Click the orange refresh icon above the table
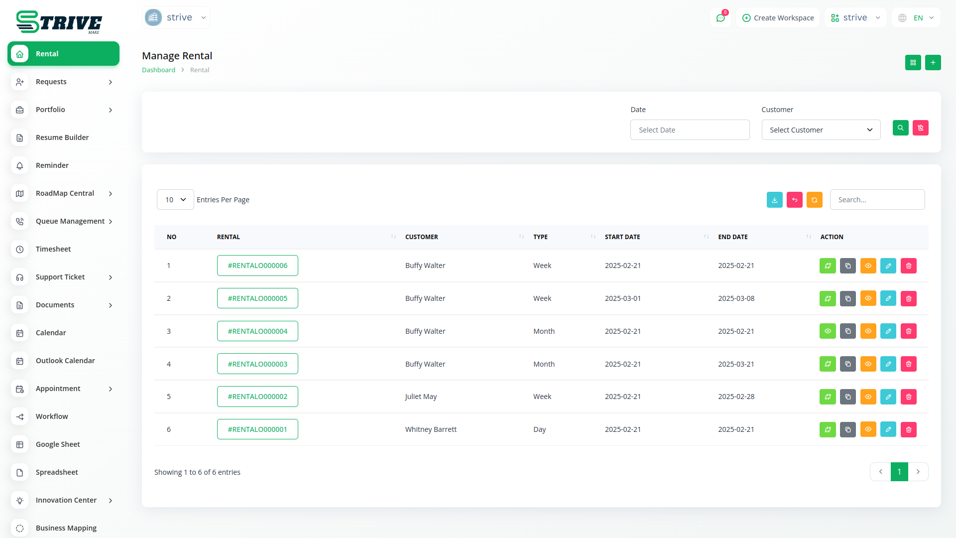Image resolution: width=956 pixels, height=538 pixels. 814,200
